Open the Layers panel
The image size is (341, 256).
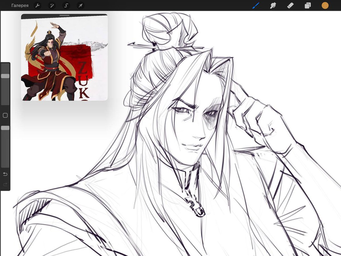[308, 5]
